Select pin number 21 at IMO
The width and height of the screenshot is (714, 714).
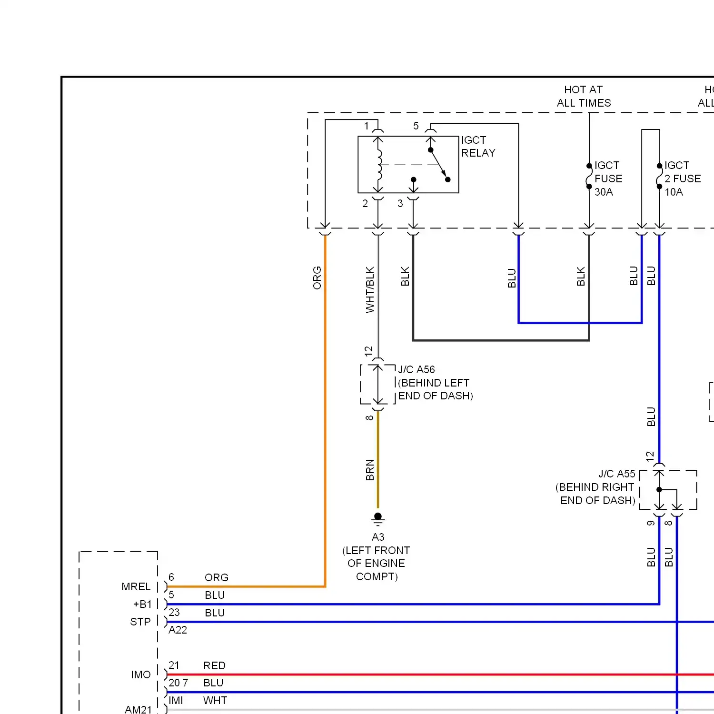pyautogui.click(x=174, y=665)
